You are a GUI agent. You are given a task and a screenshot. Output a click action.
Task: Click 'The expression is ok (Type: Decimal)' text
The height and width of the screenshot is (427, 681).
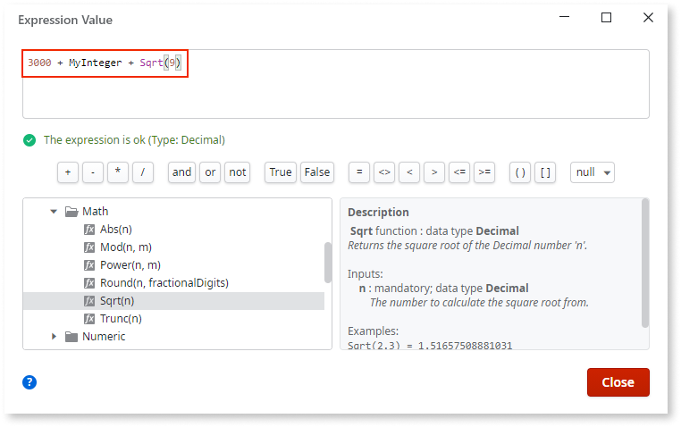pyautogui.click(x=134, y=140)
